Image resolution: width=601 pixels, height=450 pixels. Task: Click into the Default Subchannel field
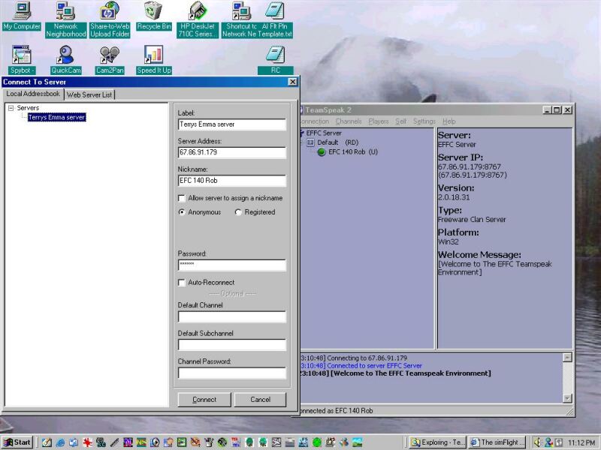point(232,345)
